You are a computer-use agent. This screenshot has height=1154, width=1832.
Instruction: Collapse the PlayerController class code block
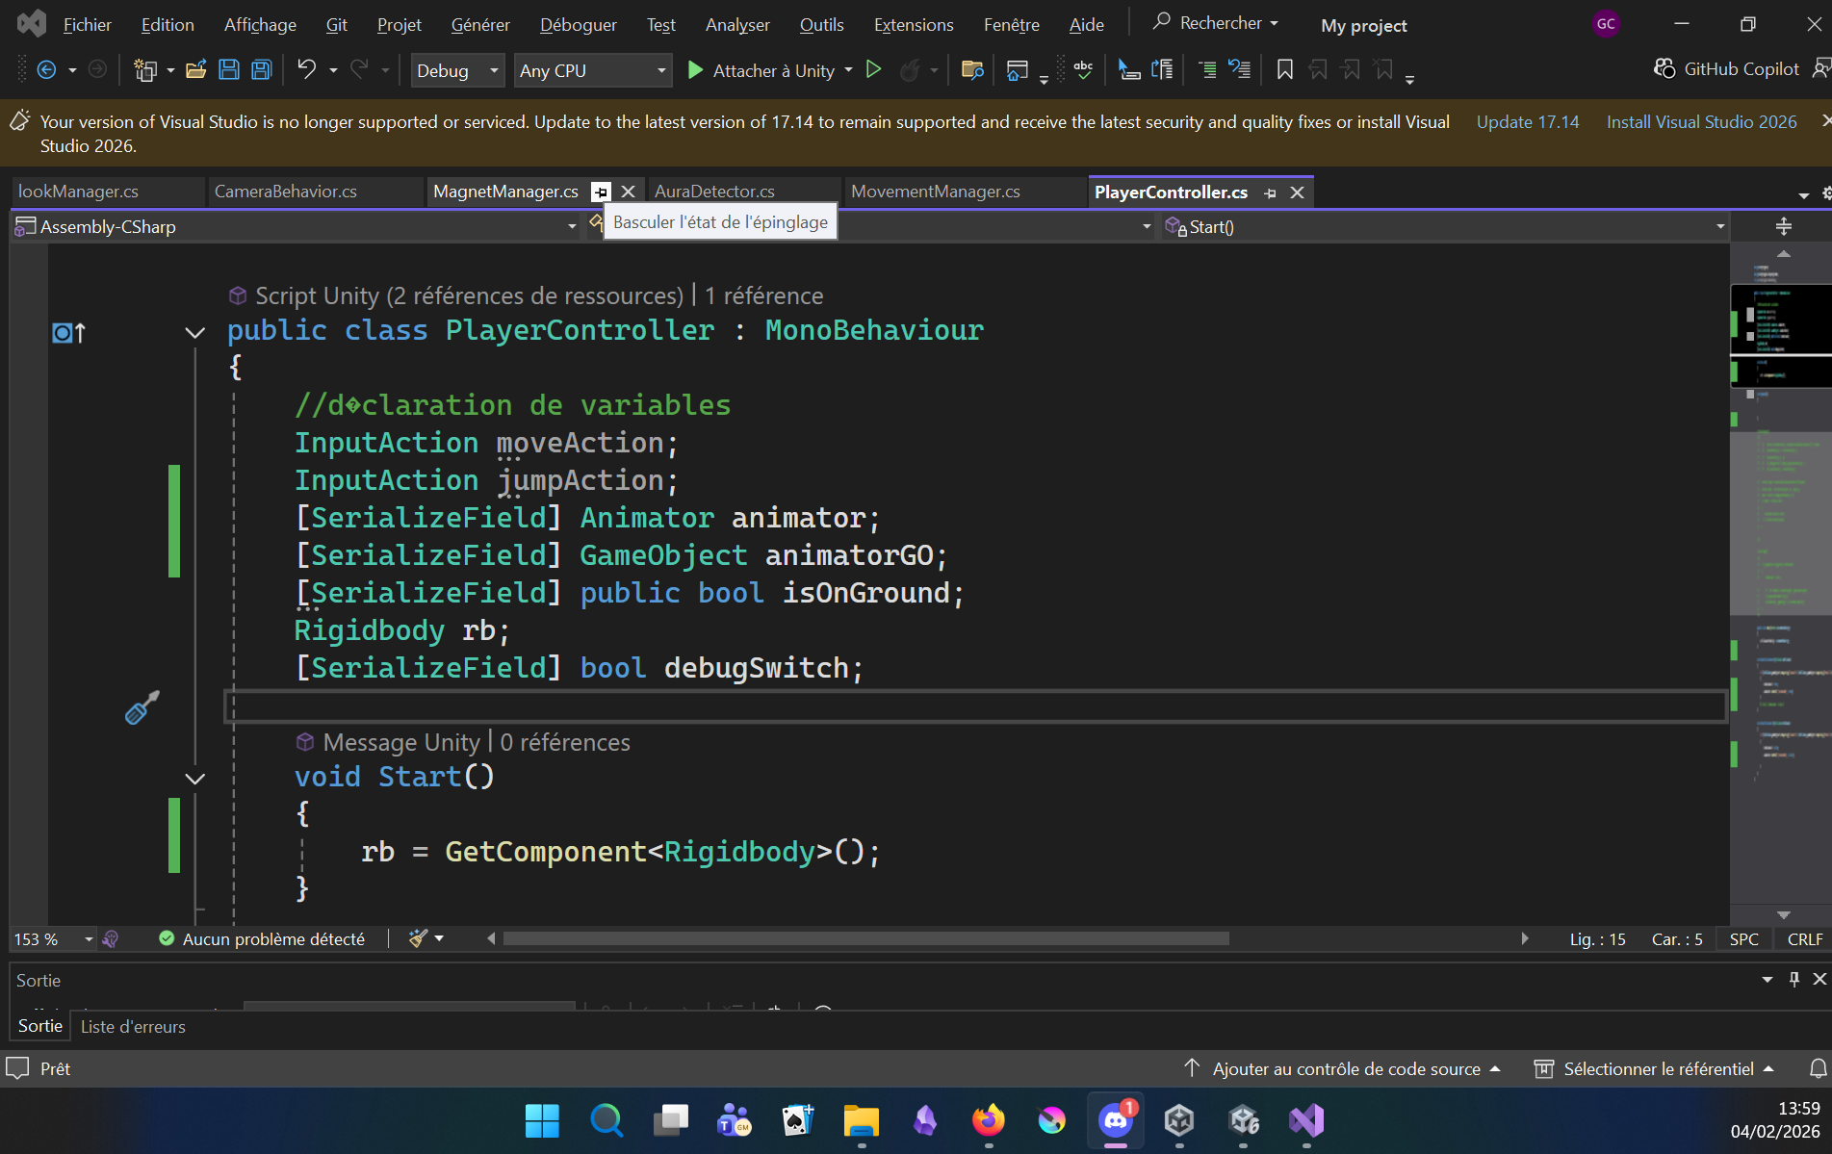(194, 332)
